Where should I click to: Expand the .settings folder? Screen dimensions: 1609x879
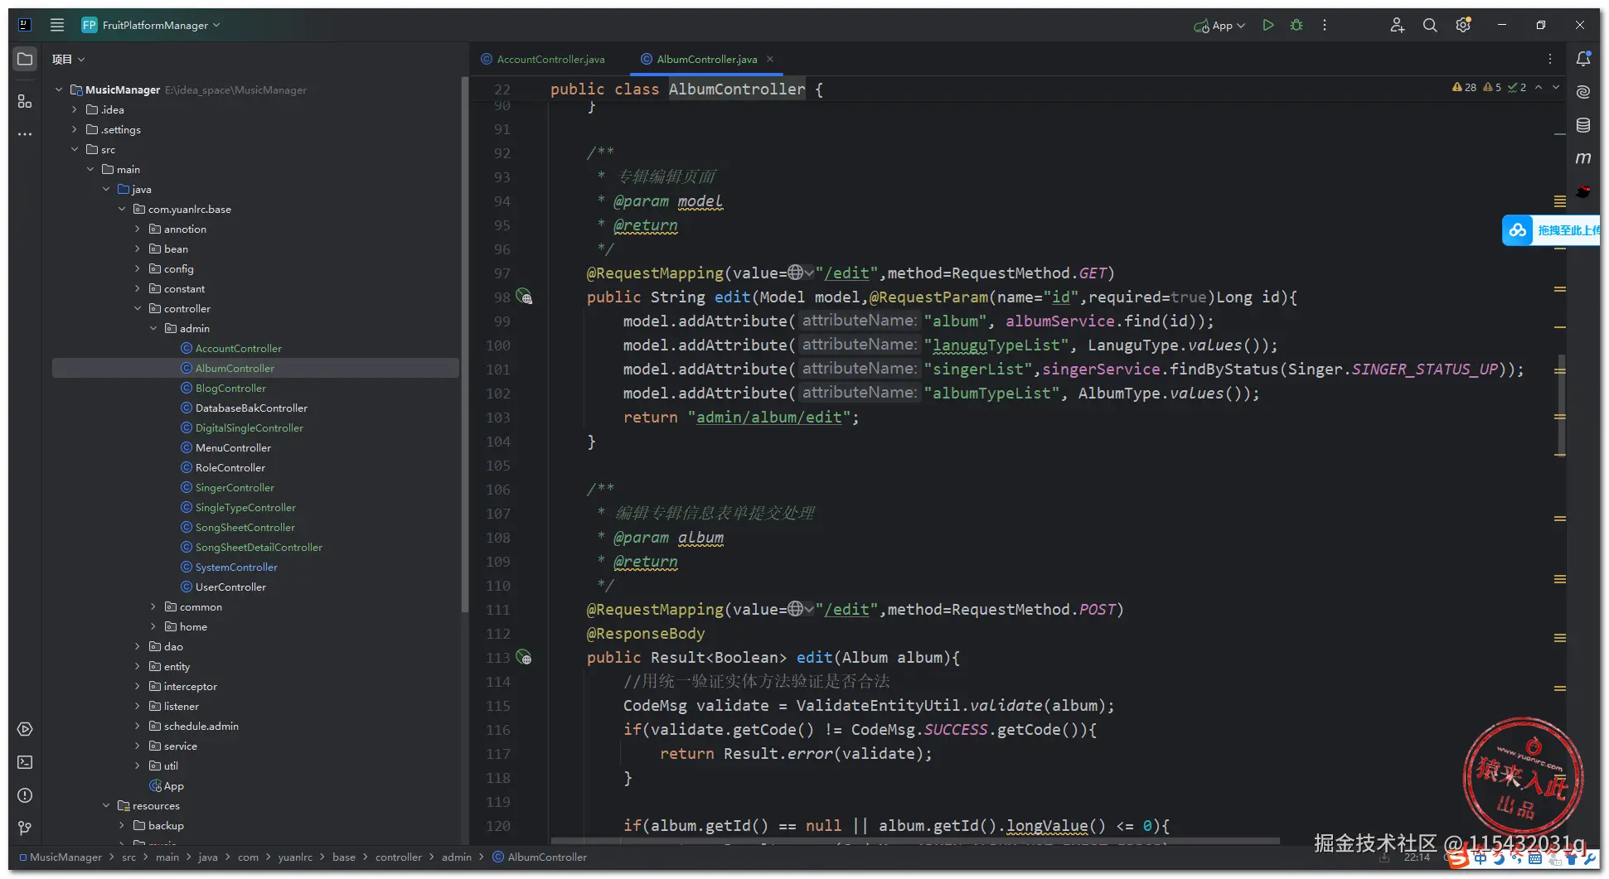coord(75,129)
